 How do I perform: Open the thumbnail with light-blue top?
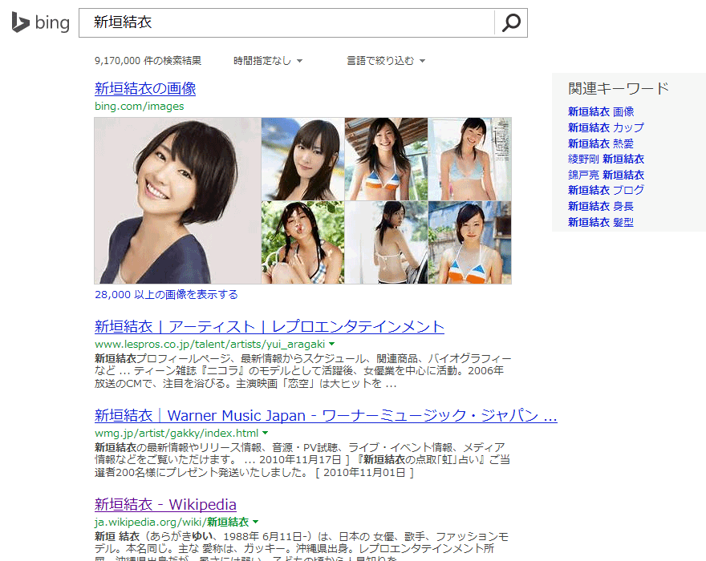point(469,159)
